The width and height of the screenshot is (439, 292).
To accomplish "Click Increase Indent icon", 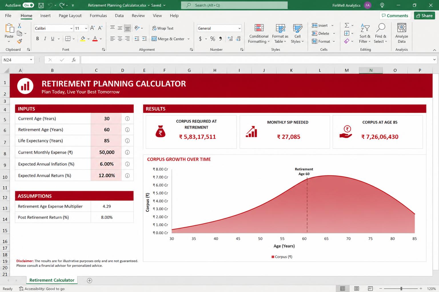I will click(x=144, y=38).
